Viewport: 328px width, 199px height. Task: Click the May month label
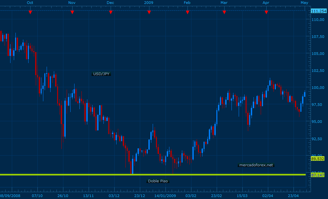click(304, 3)
